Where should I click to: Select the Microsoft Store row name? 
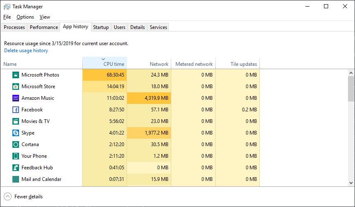click(x=38, y=87)
